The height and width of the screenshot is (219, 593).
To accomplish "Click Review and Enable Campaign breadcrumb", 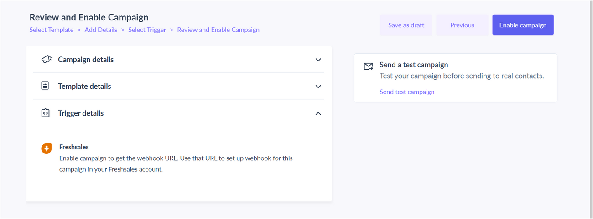I will point(218,30).
